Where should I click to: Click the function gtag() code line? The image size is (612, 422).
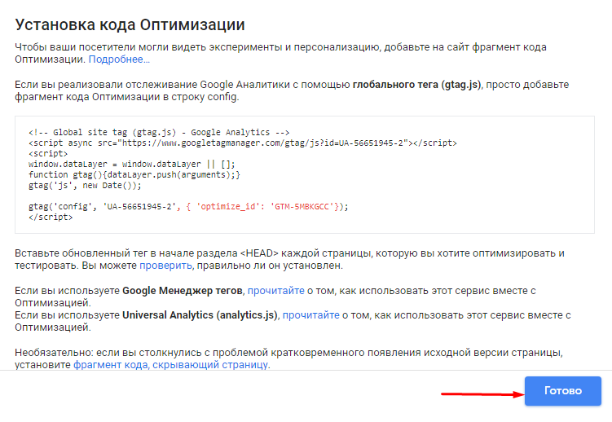pos(134,174)
